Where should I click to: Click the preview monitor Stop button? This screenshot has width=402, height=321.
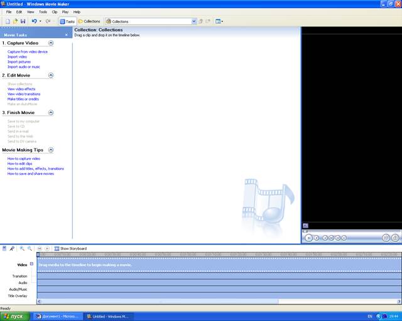tap(317, 238)
